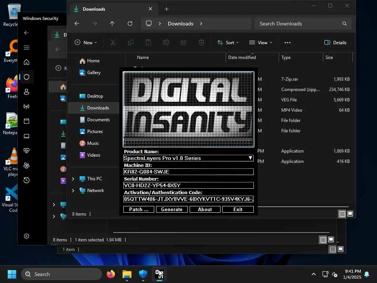Click the VEG File type cell
Screen dimensions: 377x283
(289, 99)
